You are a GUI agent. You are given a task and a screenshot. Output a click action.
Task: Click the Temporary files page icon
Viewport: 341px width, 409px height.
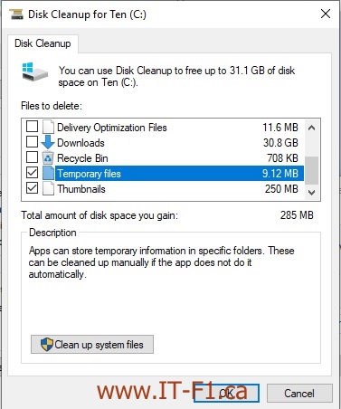tap(48, 173)
